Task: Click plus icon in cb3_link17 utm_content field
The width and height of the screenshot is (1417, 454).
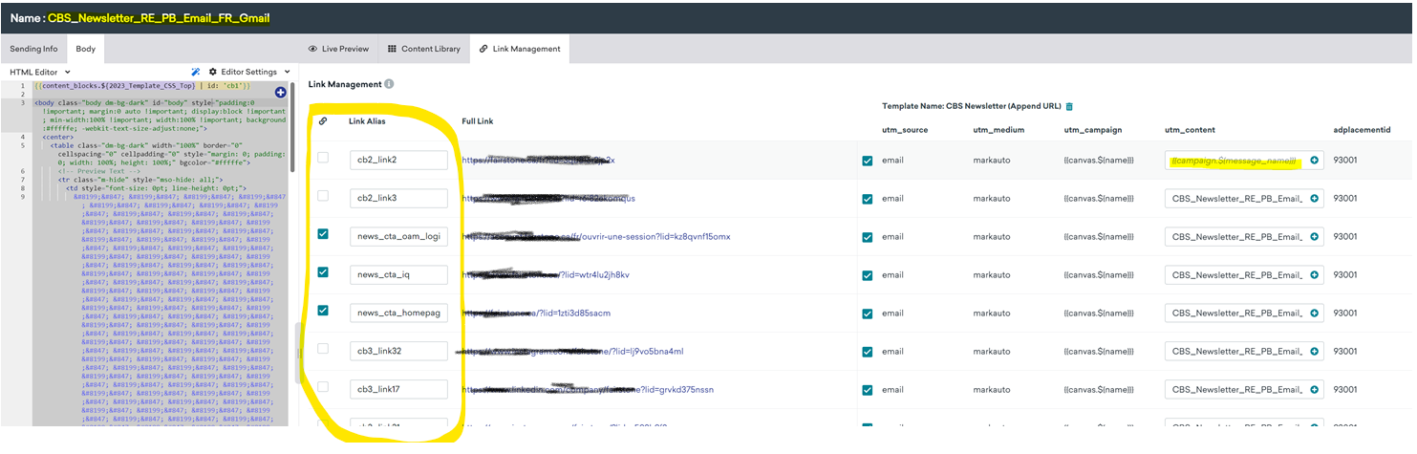Action: (x=1314, y=390)
